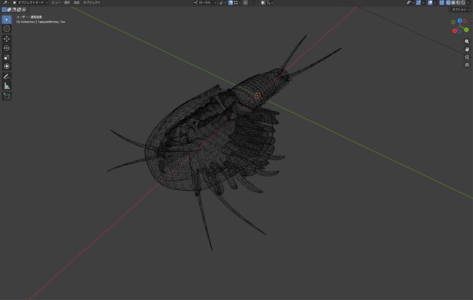Open the ビュー menu
The image size is (473, 300).
(x=55, y=2)
